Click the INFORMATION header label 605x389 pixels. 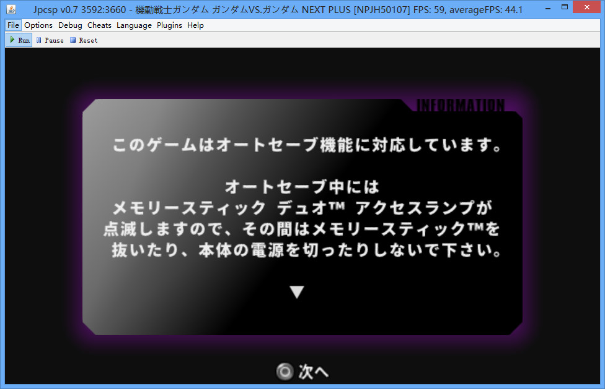pos(461,105)
